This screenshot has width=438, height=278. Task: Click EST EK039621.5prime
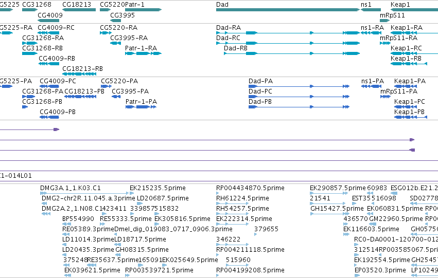(x=67, y=276)
